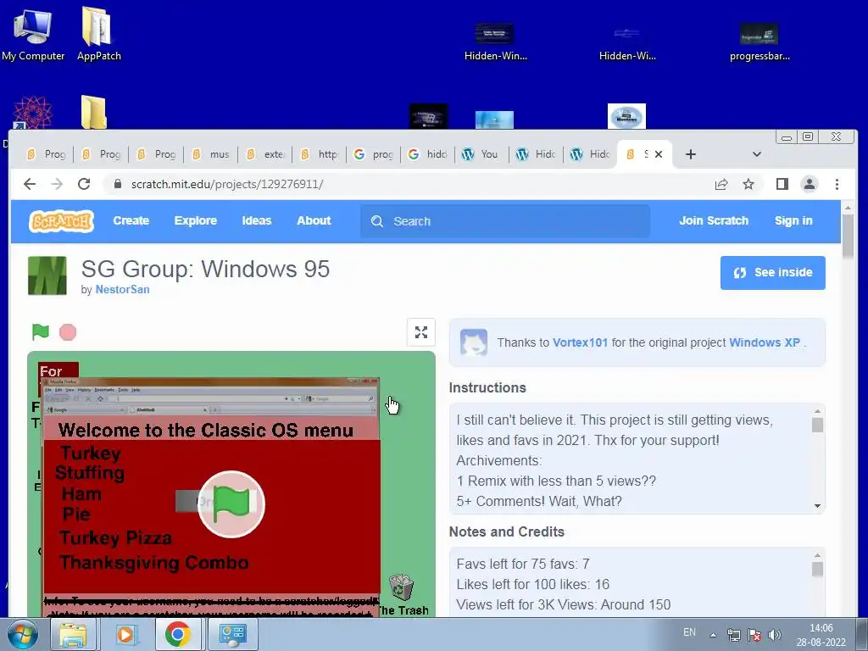Switch to the 'You' WordPress browser tab
Screen dimensions: 868x651
[x=481, y=154]
